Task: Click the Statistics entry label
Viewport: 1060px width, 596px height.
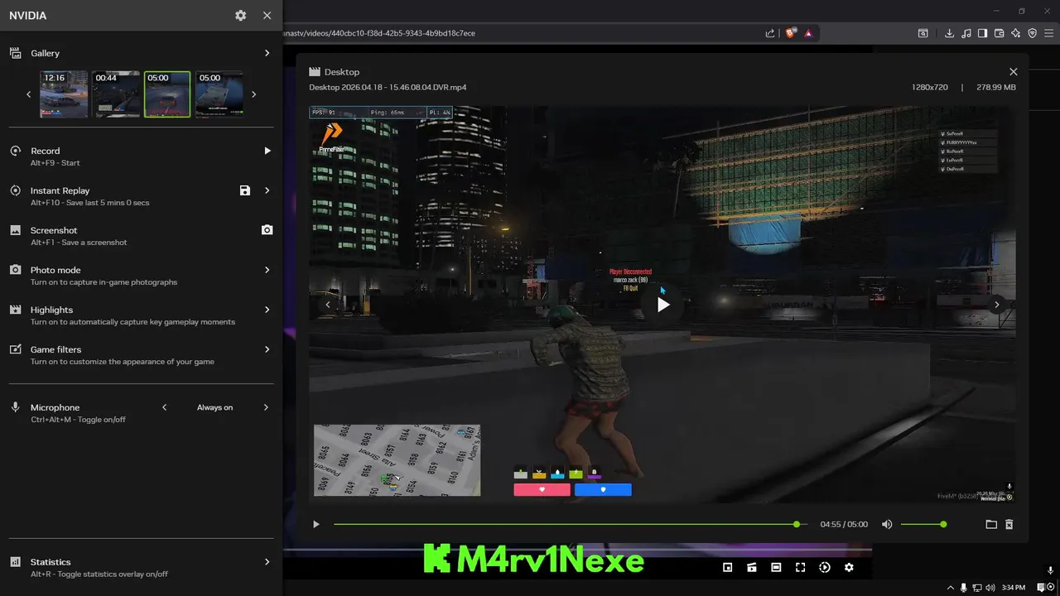Action: (51, 561)
